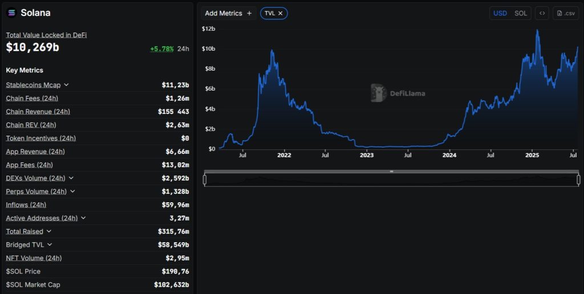Switch chart denomination to USD
Image resolution: width=584 pixels, height=294 pixels.
pos(500,14)
